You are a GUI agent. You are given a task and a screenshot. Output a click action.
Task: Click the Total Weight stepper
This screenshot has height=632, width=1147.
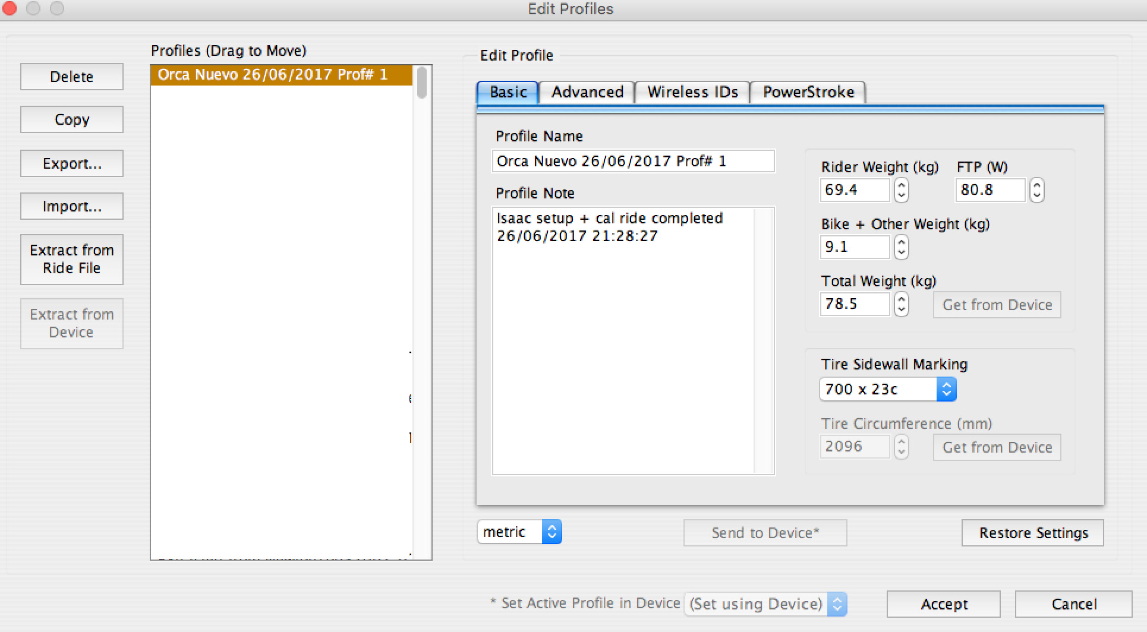point(902,304)
